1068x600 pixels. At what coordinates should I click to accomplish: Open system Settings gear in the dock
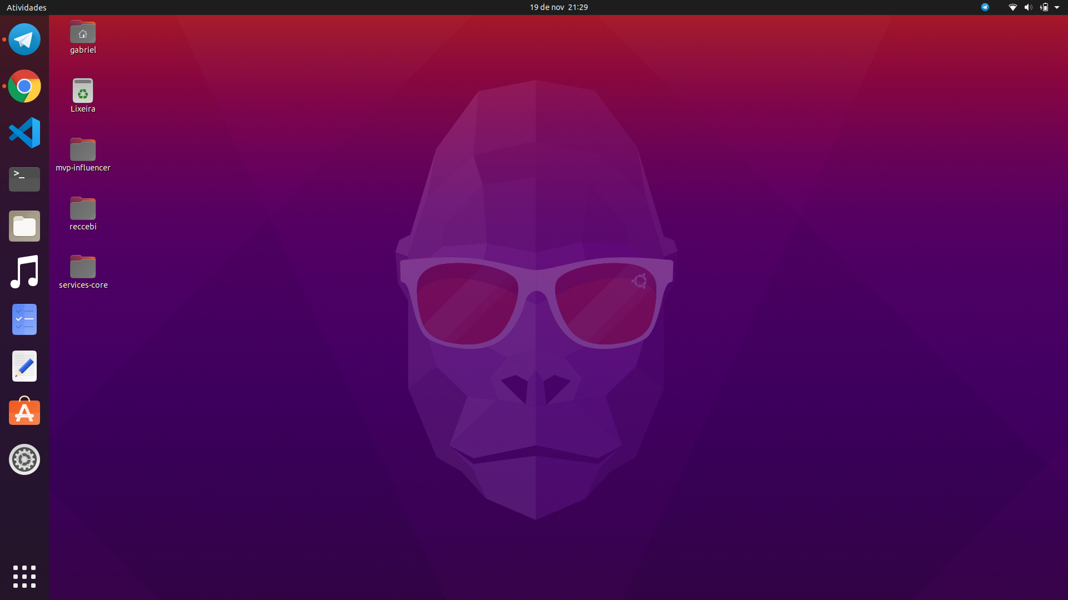24,459
